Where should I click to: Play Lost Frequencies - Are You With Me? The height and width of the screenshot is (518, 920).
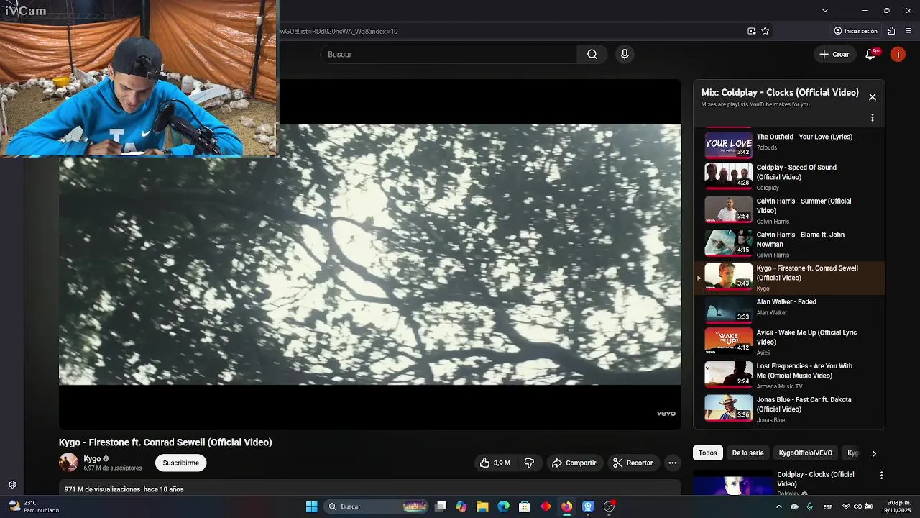pos(789,376)
